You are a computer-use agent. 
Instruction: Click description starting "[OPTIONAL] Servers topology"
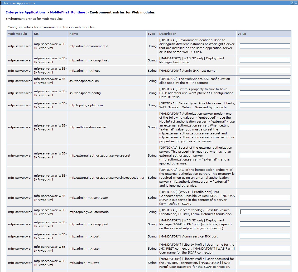click(196, 212)
